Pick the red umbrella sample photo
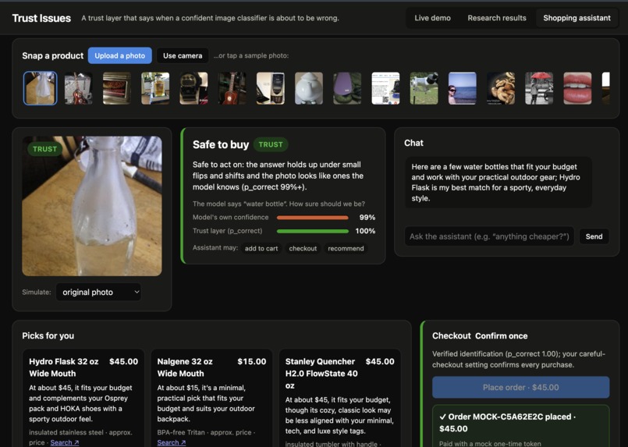 click(539, 88)
